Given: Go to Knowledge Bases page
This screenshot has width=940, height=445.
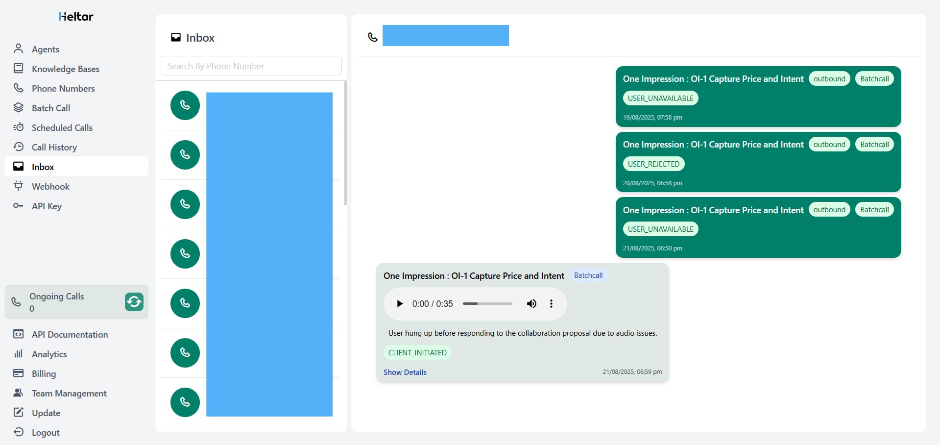Looking at the screenshot, I should [x=65, y=69].
